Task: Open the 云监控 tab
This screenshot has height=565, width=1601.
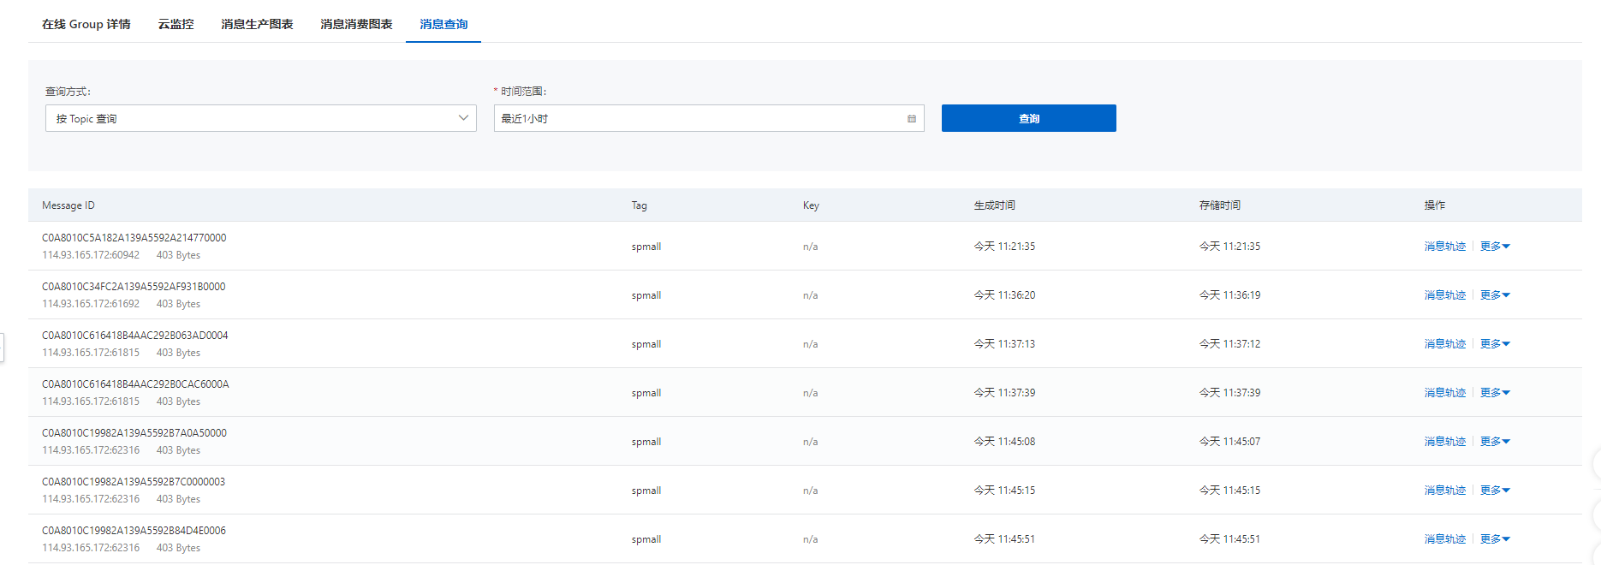Action: [x=176, y=24]
